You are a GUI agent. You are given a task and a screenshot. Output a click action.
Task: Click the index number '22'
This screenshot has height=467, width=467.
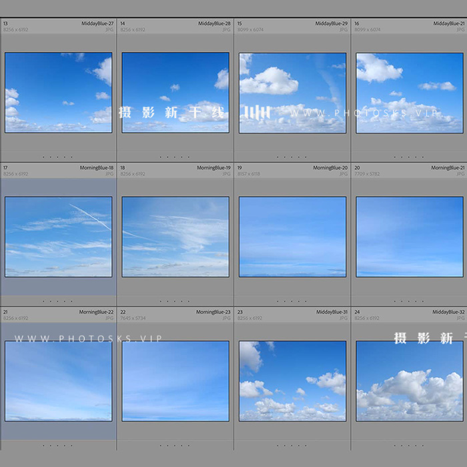coord(123,312)
